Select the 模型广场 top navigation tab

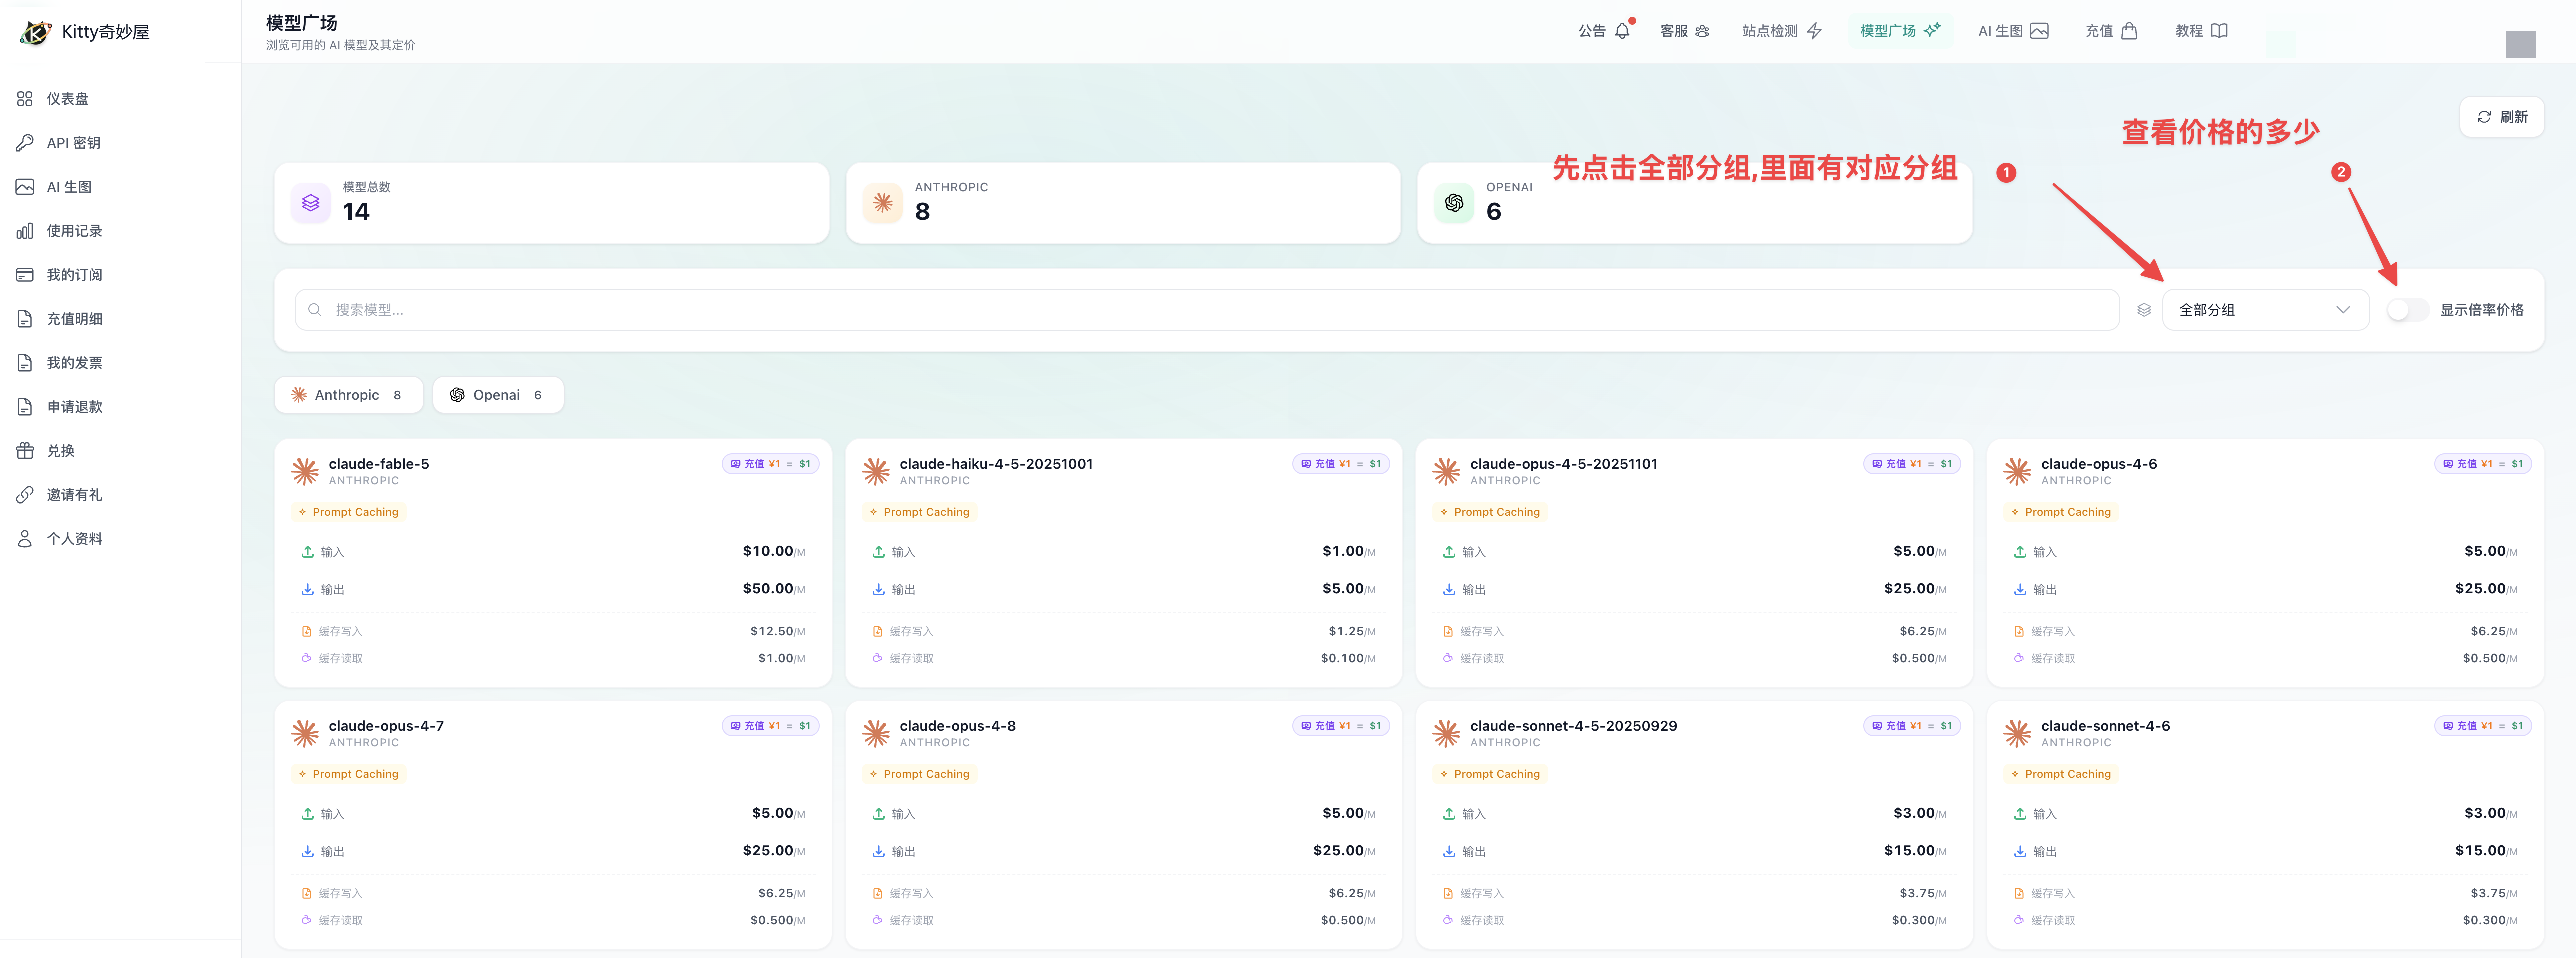tap(1900, 31)
